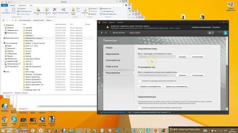Open the Файл tab in Explorer

pos(4,5)
